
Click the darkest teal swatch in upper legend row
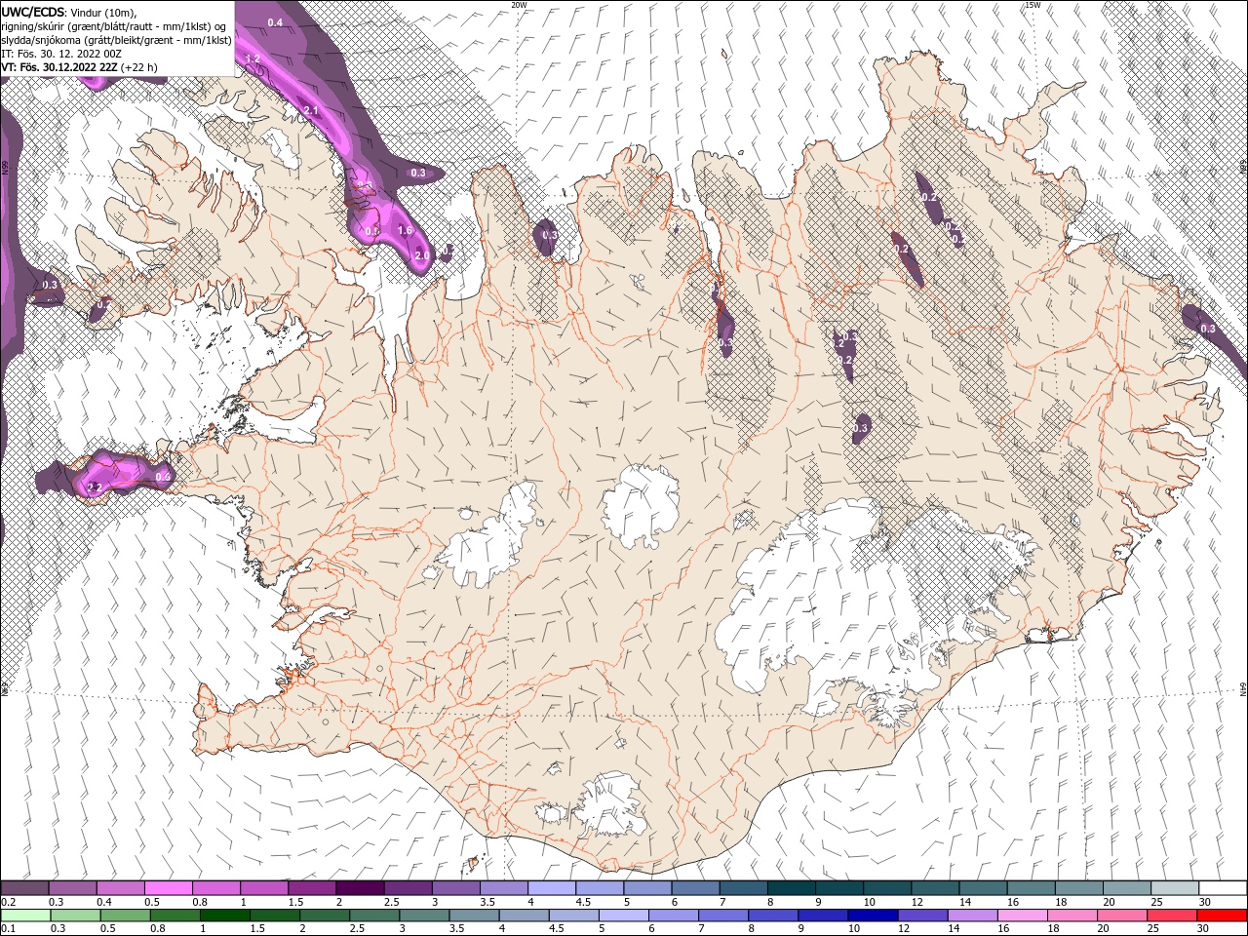click(791, 888)
